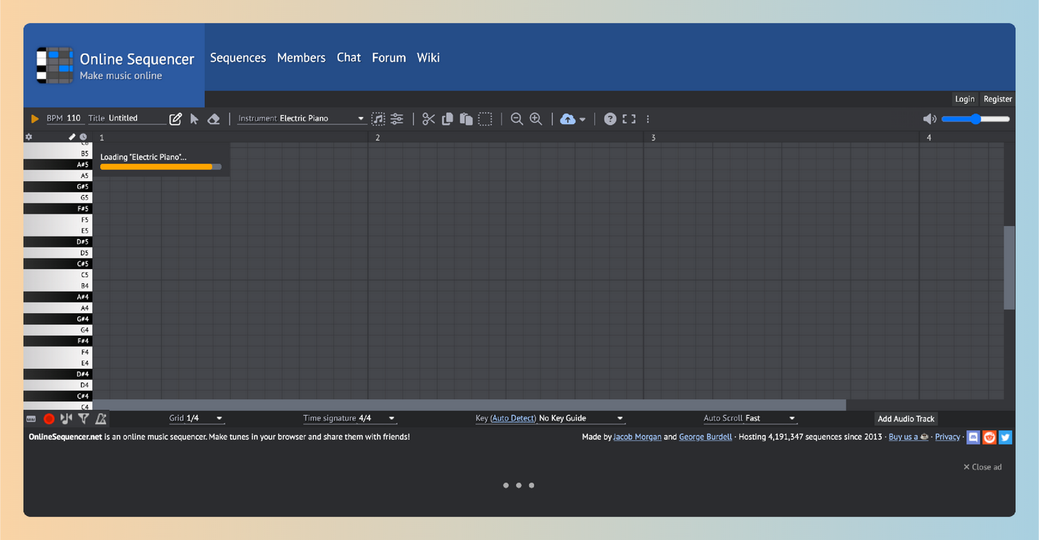Click the horizontal scrollbar under the grid

point(469,405)
